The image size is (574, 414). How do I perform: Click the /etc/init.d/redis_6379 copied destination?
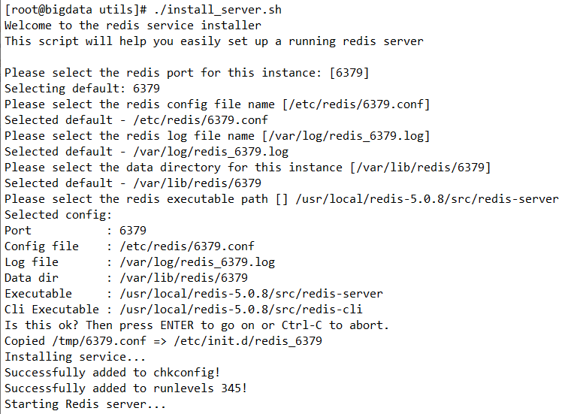pos(248,341)
